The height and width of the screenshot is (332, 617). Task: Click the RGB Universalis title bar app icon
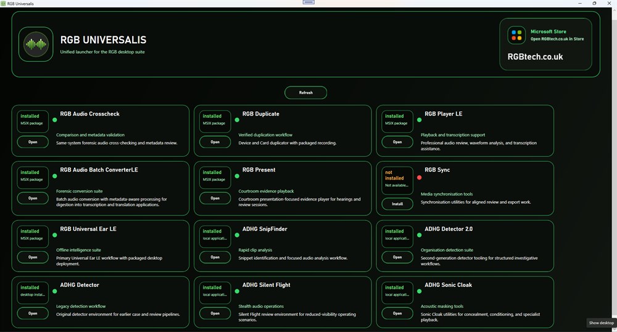3,4
